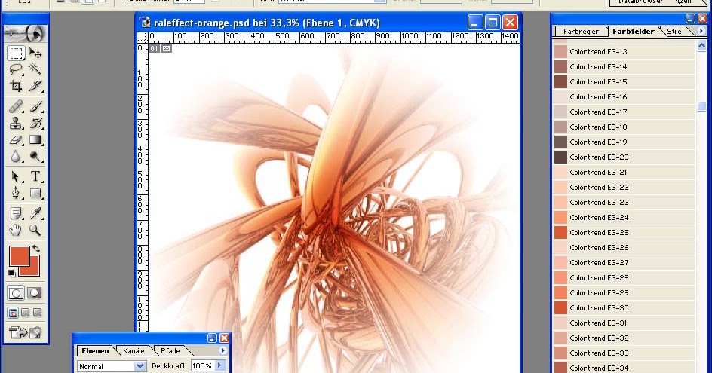Screen dimensions: 712x373
Task: Pick the Lasso tool
Action: coord(16,69)
